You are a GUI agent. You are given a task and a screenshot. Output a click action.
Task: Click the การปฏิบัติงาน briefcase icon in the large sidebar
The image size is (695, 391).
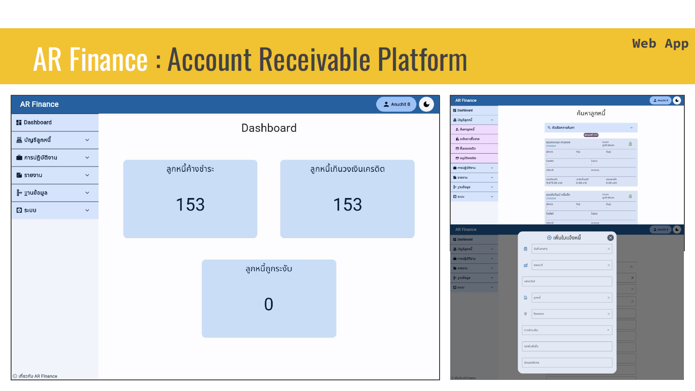pos(19,158)
